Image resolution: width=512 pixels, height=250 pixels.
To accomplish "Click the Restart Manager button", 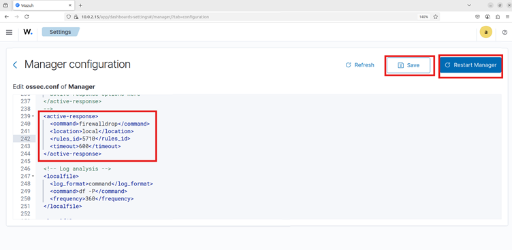I will click(470, 65).
